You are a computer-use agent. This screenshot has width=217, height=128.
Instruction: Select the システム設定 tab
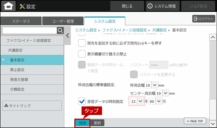105,21
